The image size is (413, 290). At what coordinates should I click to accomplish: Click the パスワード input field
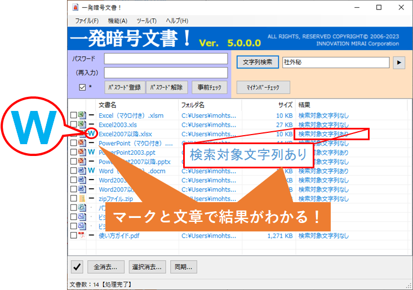tap(166, 59)
